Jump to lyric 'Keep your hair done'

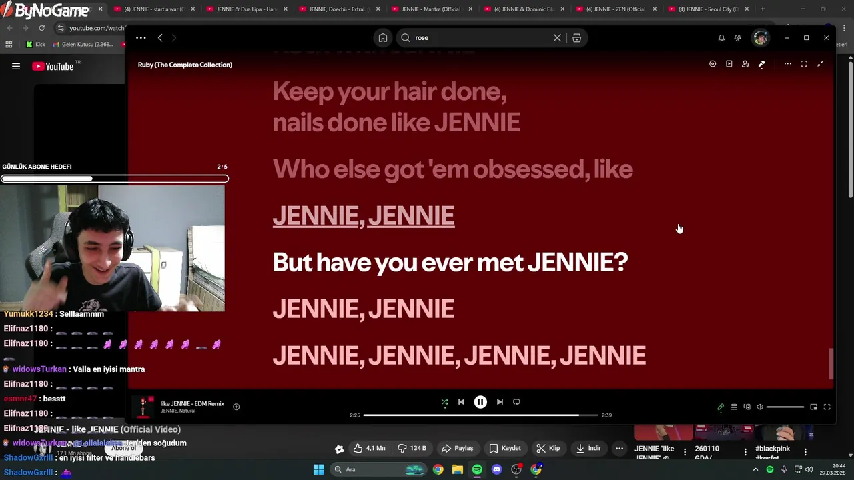coord(390,92)
